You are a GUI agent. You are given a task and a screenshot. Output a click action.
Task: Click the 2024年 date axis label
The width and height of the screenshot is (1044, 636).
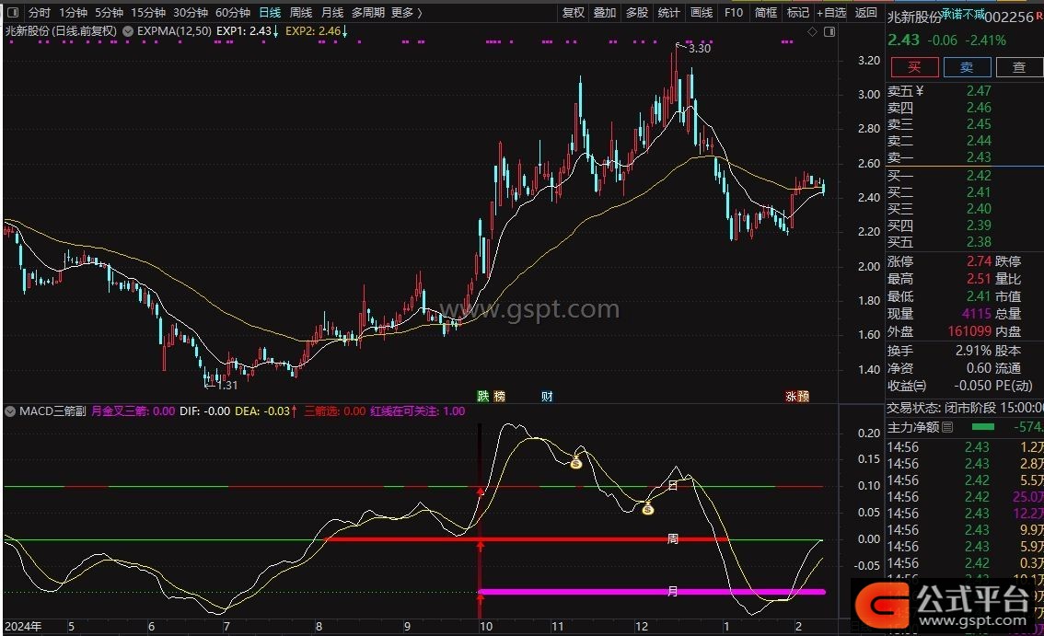[23, 627]
